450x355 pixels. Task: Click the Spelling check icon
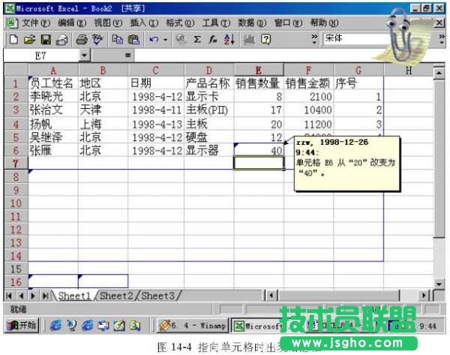pos(97,39)
